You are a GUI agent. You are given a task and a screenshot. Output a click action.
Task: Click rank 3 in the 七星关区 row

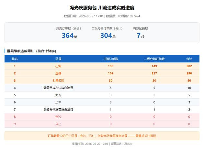tap(15, 80)
